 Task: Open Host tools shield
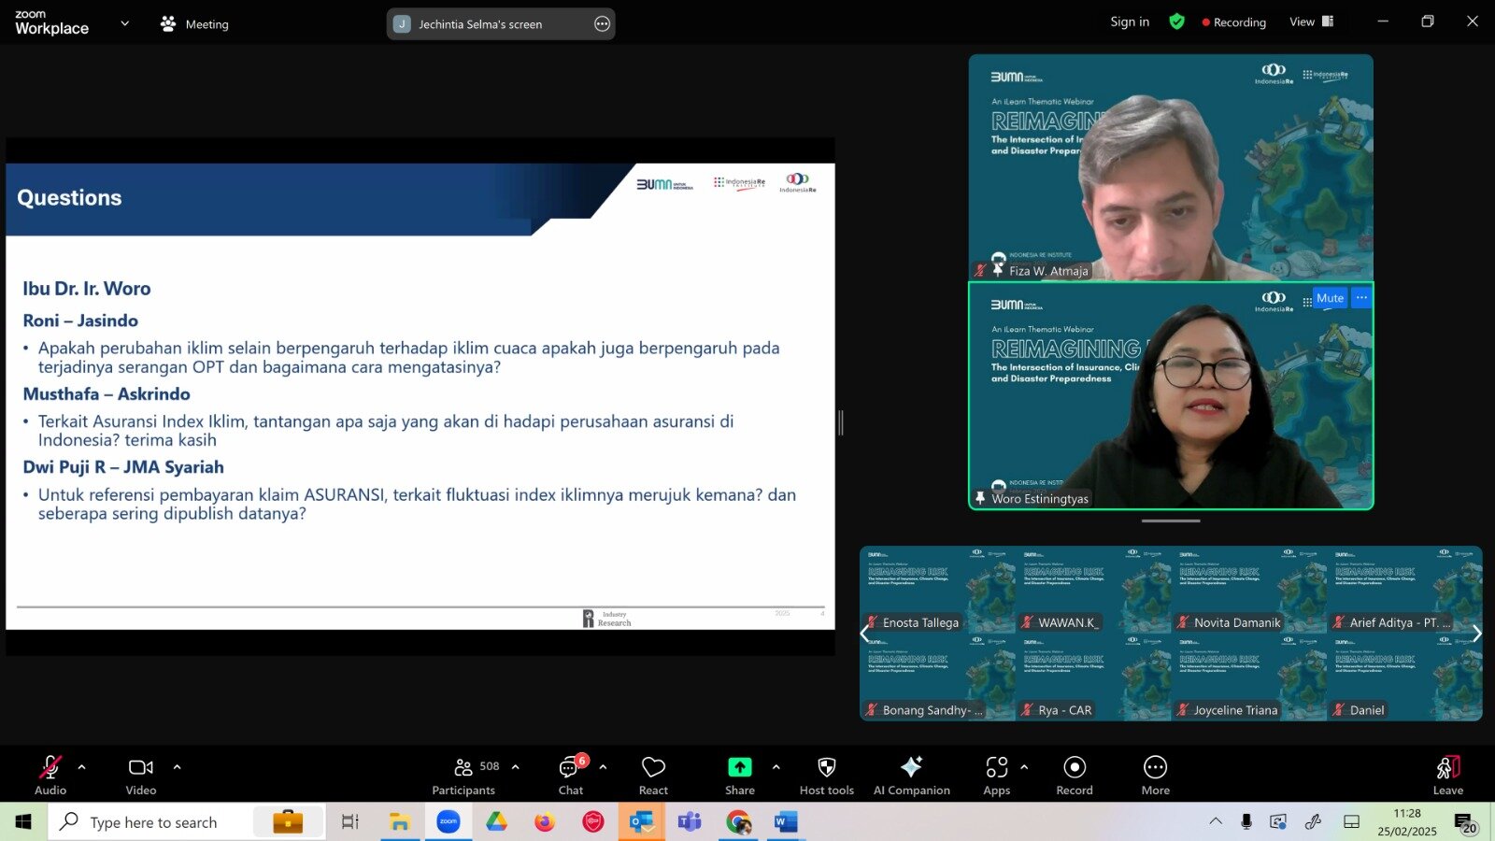(x=827, y=775)
